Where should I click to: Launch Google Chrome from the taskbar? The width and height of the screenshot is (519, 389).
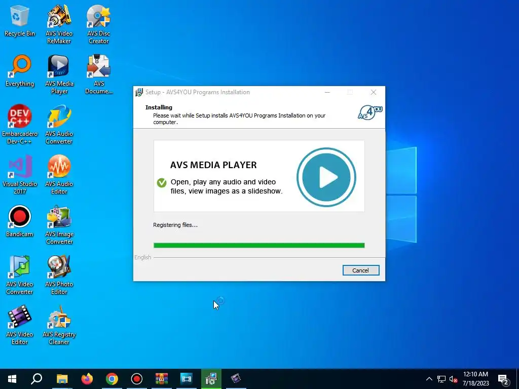point(112,379)
